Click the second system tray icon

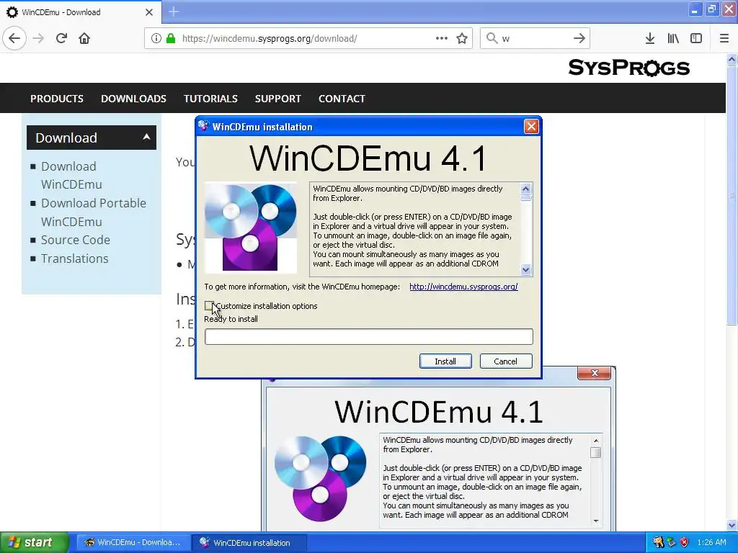[671, 543]
